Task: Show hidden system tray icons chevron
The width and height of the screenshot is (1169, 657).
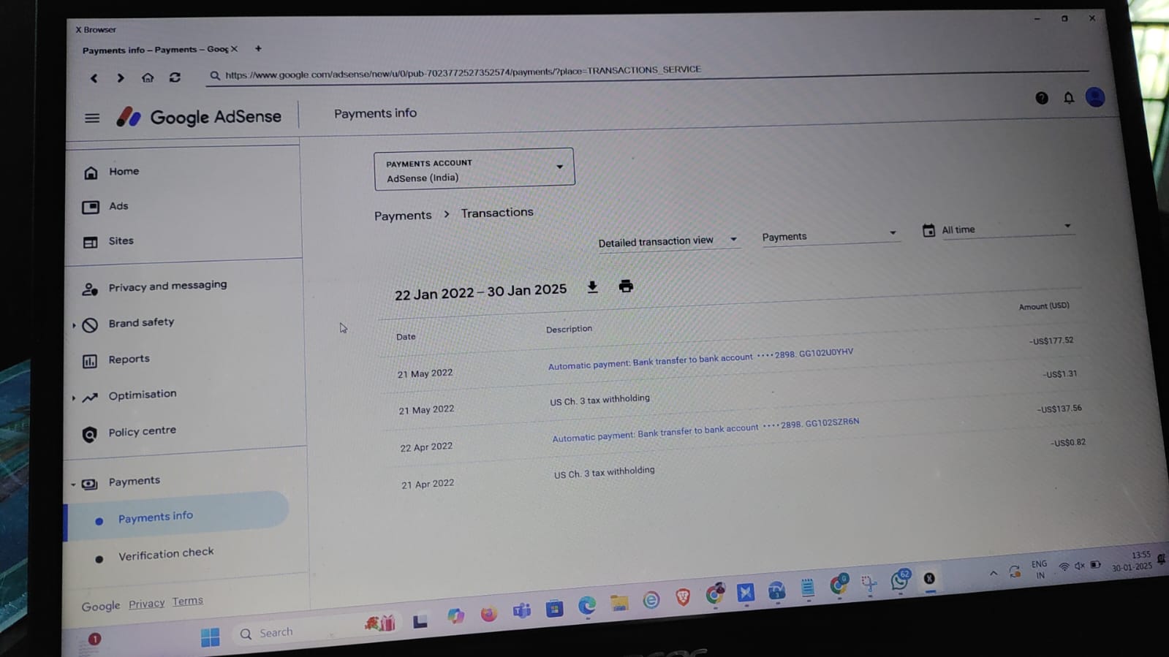Action: tap(993, 574)
